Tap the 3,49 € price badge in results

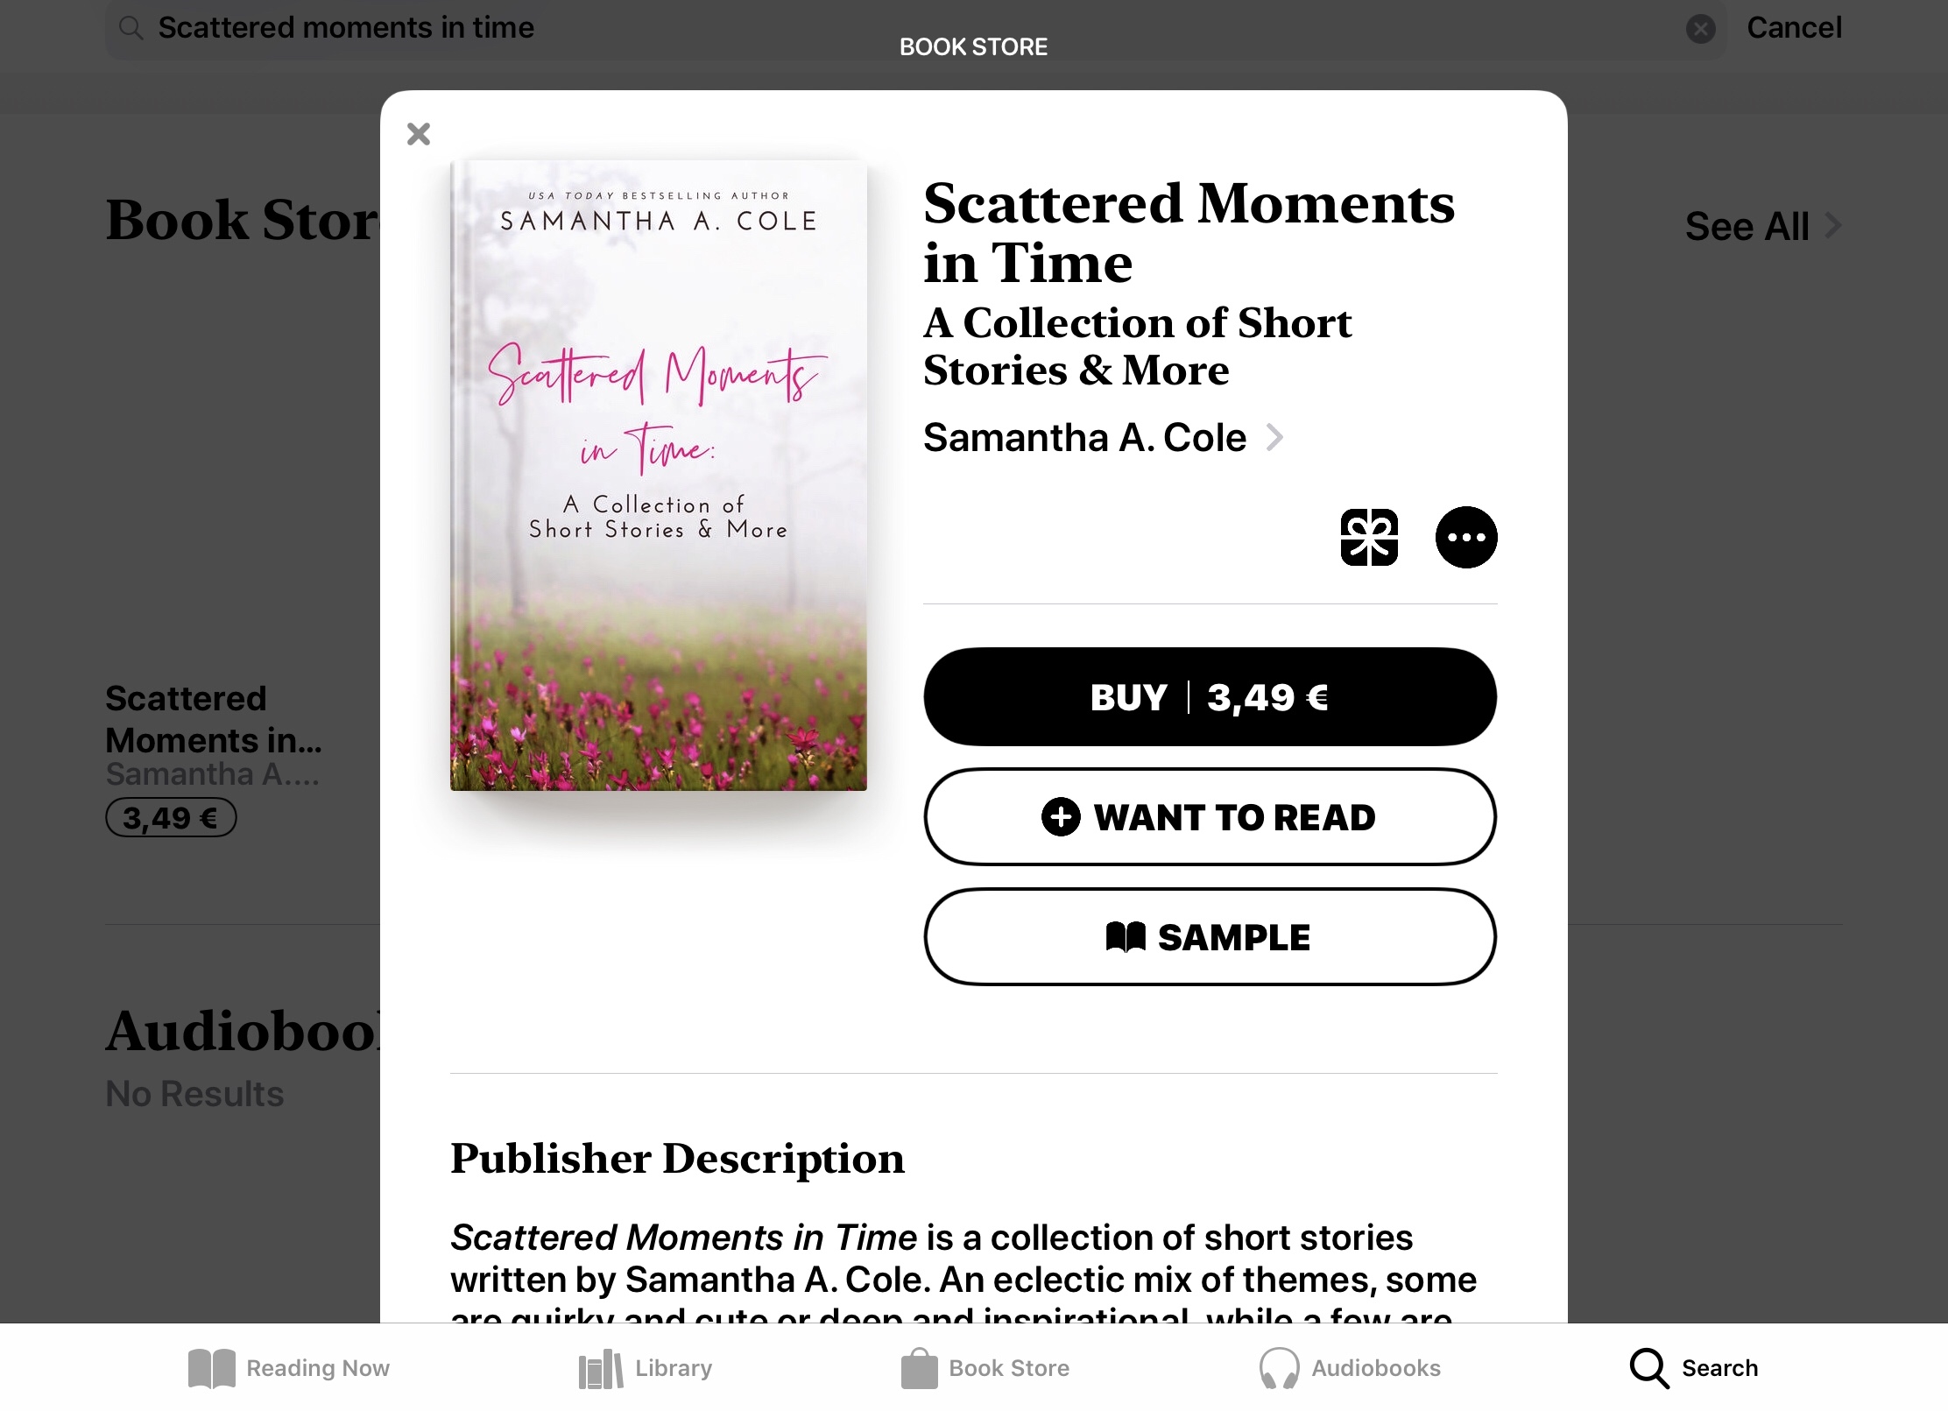click(171, 818)
